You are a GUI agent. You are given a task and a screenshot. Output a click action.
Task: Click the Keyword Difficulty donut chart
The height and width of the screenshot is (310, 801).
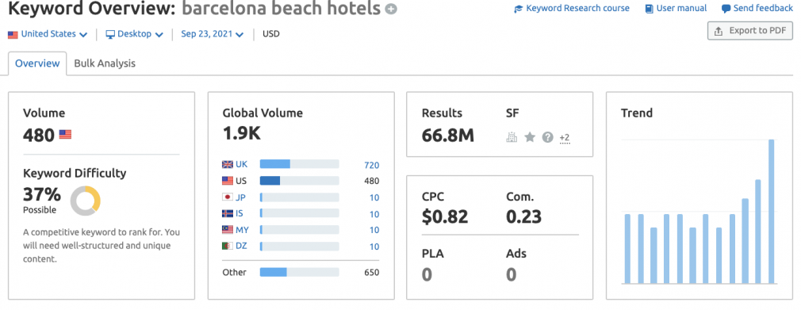click(x=86, y=201)
